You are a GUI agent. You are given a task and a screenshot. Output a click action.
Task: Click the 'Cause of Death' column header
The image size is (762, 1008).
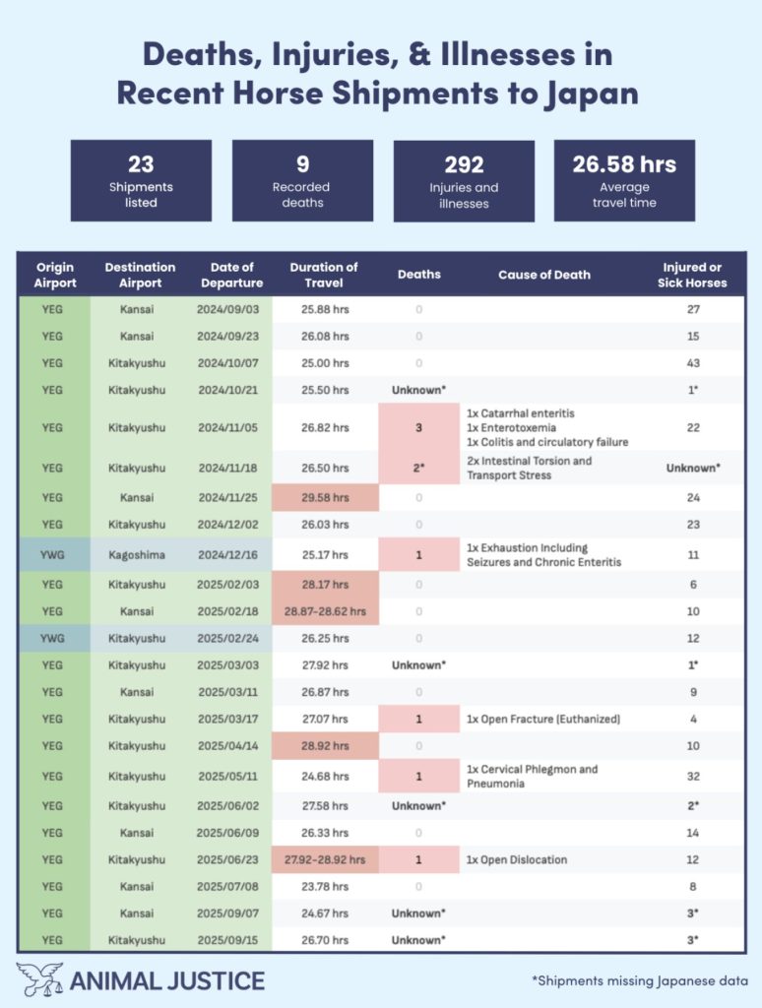point(544,275)
